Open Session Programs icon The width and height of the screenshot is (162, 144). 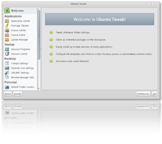click(x=7, y=49)
